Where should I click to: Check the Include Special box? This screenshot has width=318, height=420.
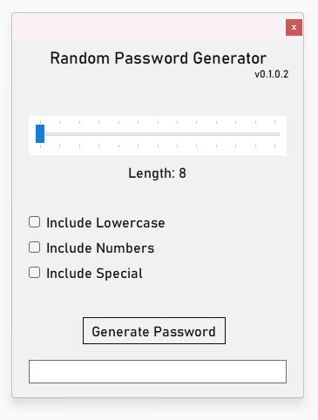(35, 273)
